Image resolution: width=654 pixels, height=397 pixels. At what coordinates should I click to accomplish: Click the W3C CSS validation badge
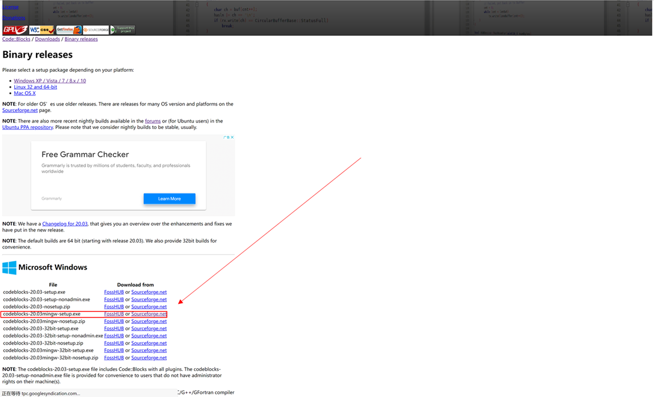point(42,29)
